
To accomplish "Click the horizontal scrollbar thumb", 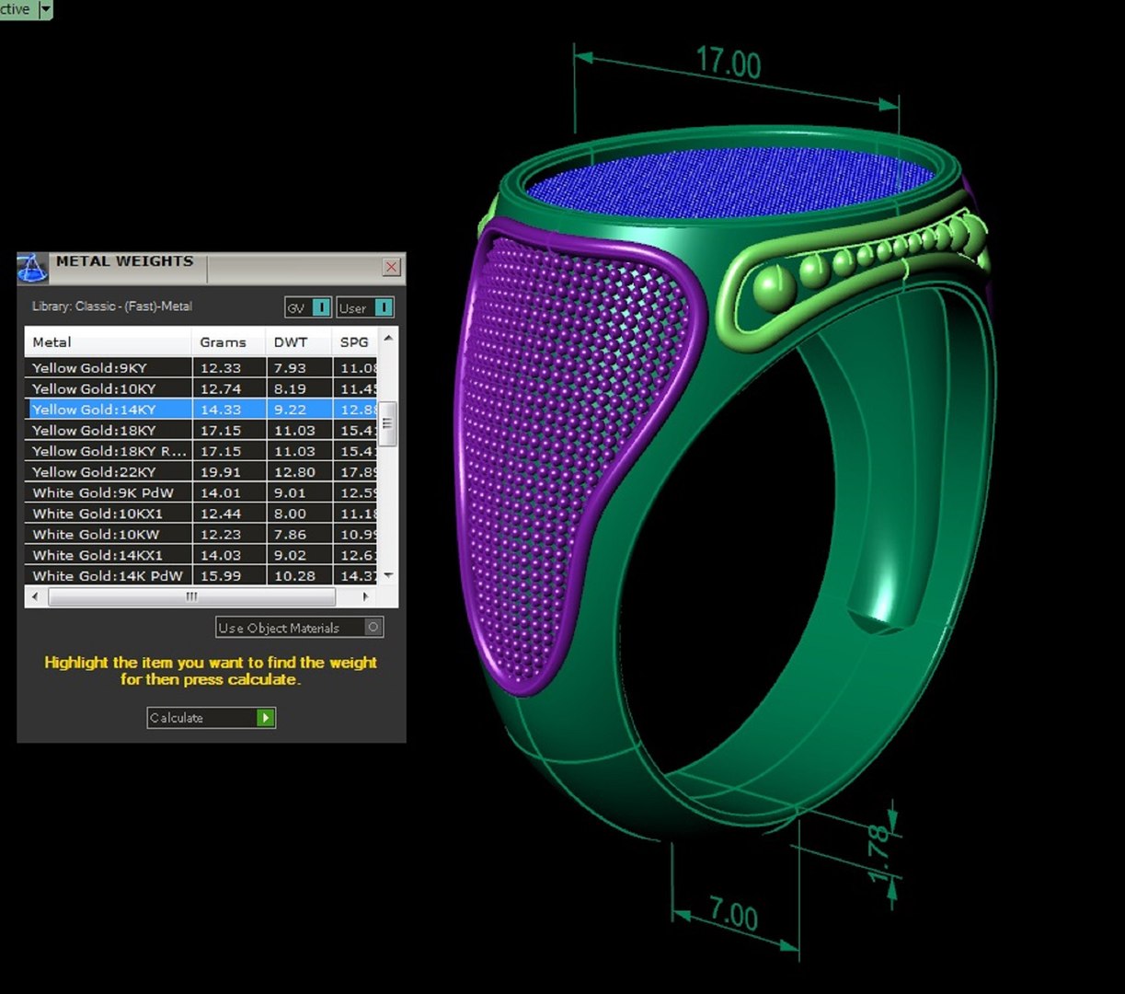I will point(191,596).
